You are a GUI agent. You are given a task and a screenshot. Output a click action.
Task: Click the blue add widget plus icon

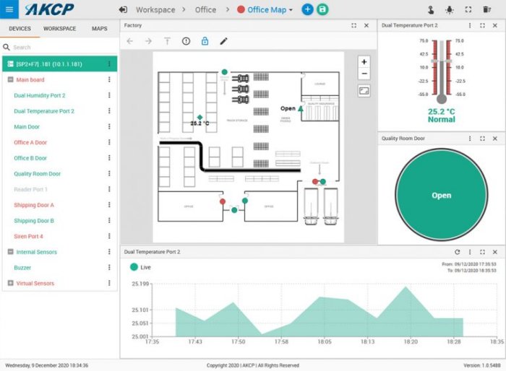(x=307, y=9)
